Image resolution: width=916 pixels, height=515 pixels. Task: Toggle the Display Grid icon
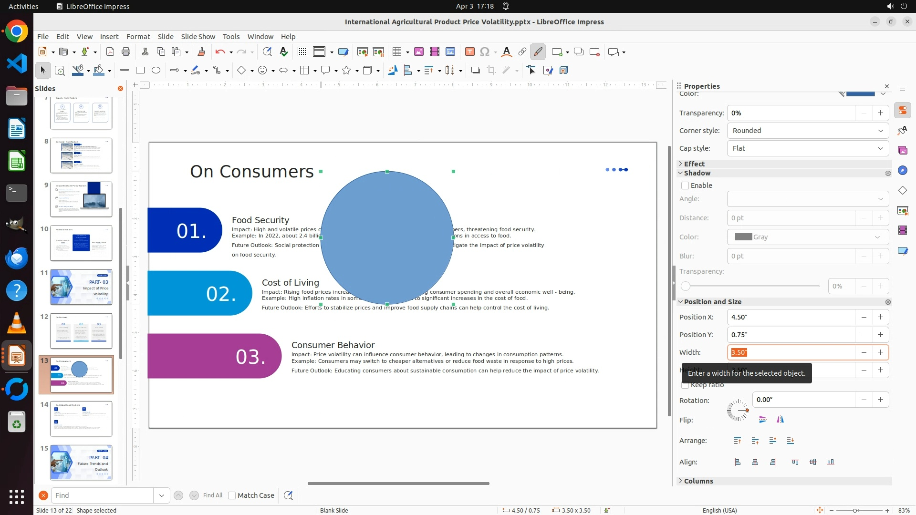pyautogui.click(x=302, y=52)
